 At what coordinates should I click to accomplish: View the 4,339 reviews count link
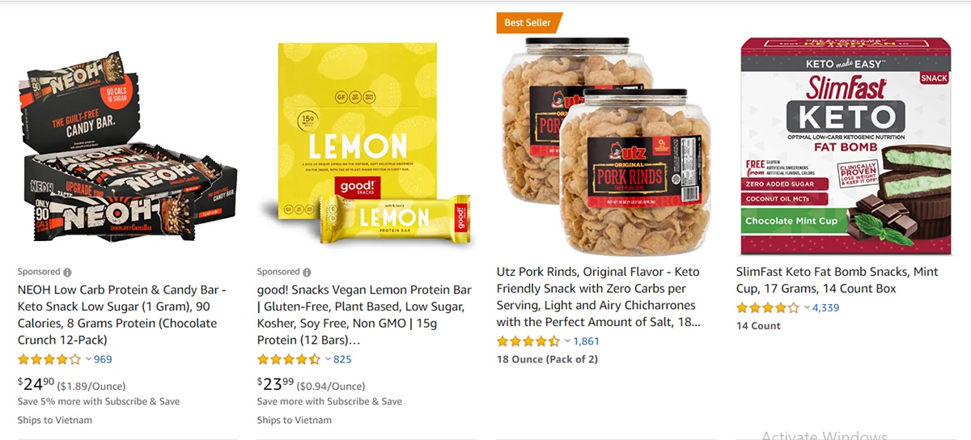tap(826, 307)
